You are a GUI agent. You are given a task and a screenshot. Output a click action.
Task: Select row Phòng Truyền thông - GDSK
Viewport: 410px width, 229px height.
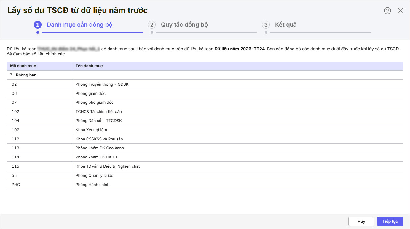102,84
